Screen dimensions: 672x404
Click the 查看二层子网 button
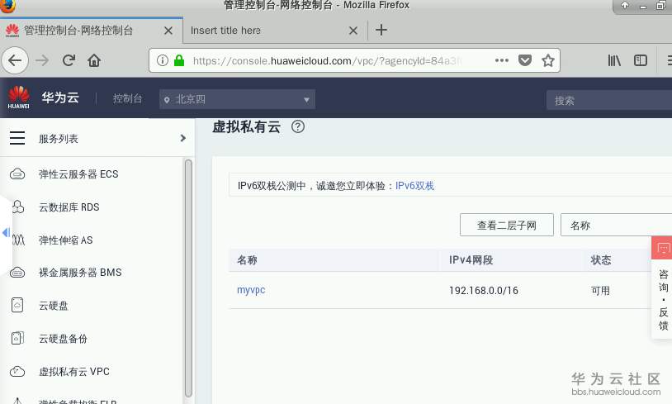pos(507,226)
